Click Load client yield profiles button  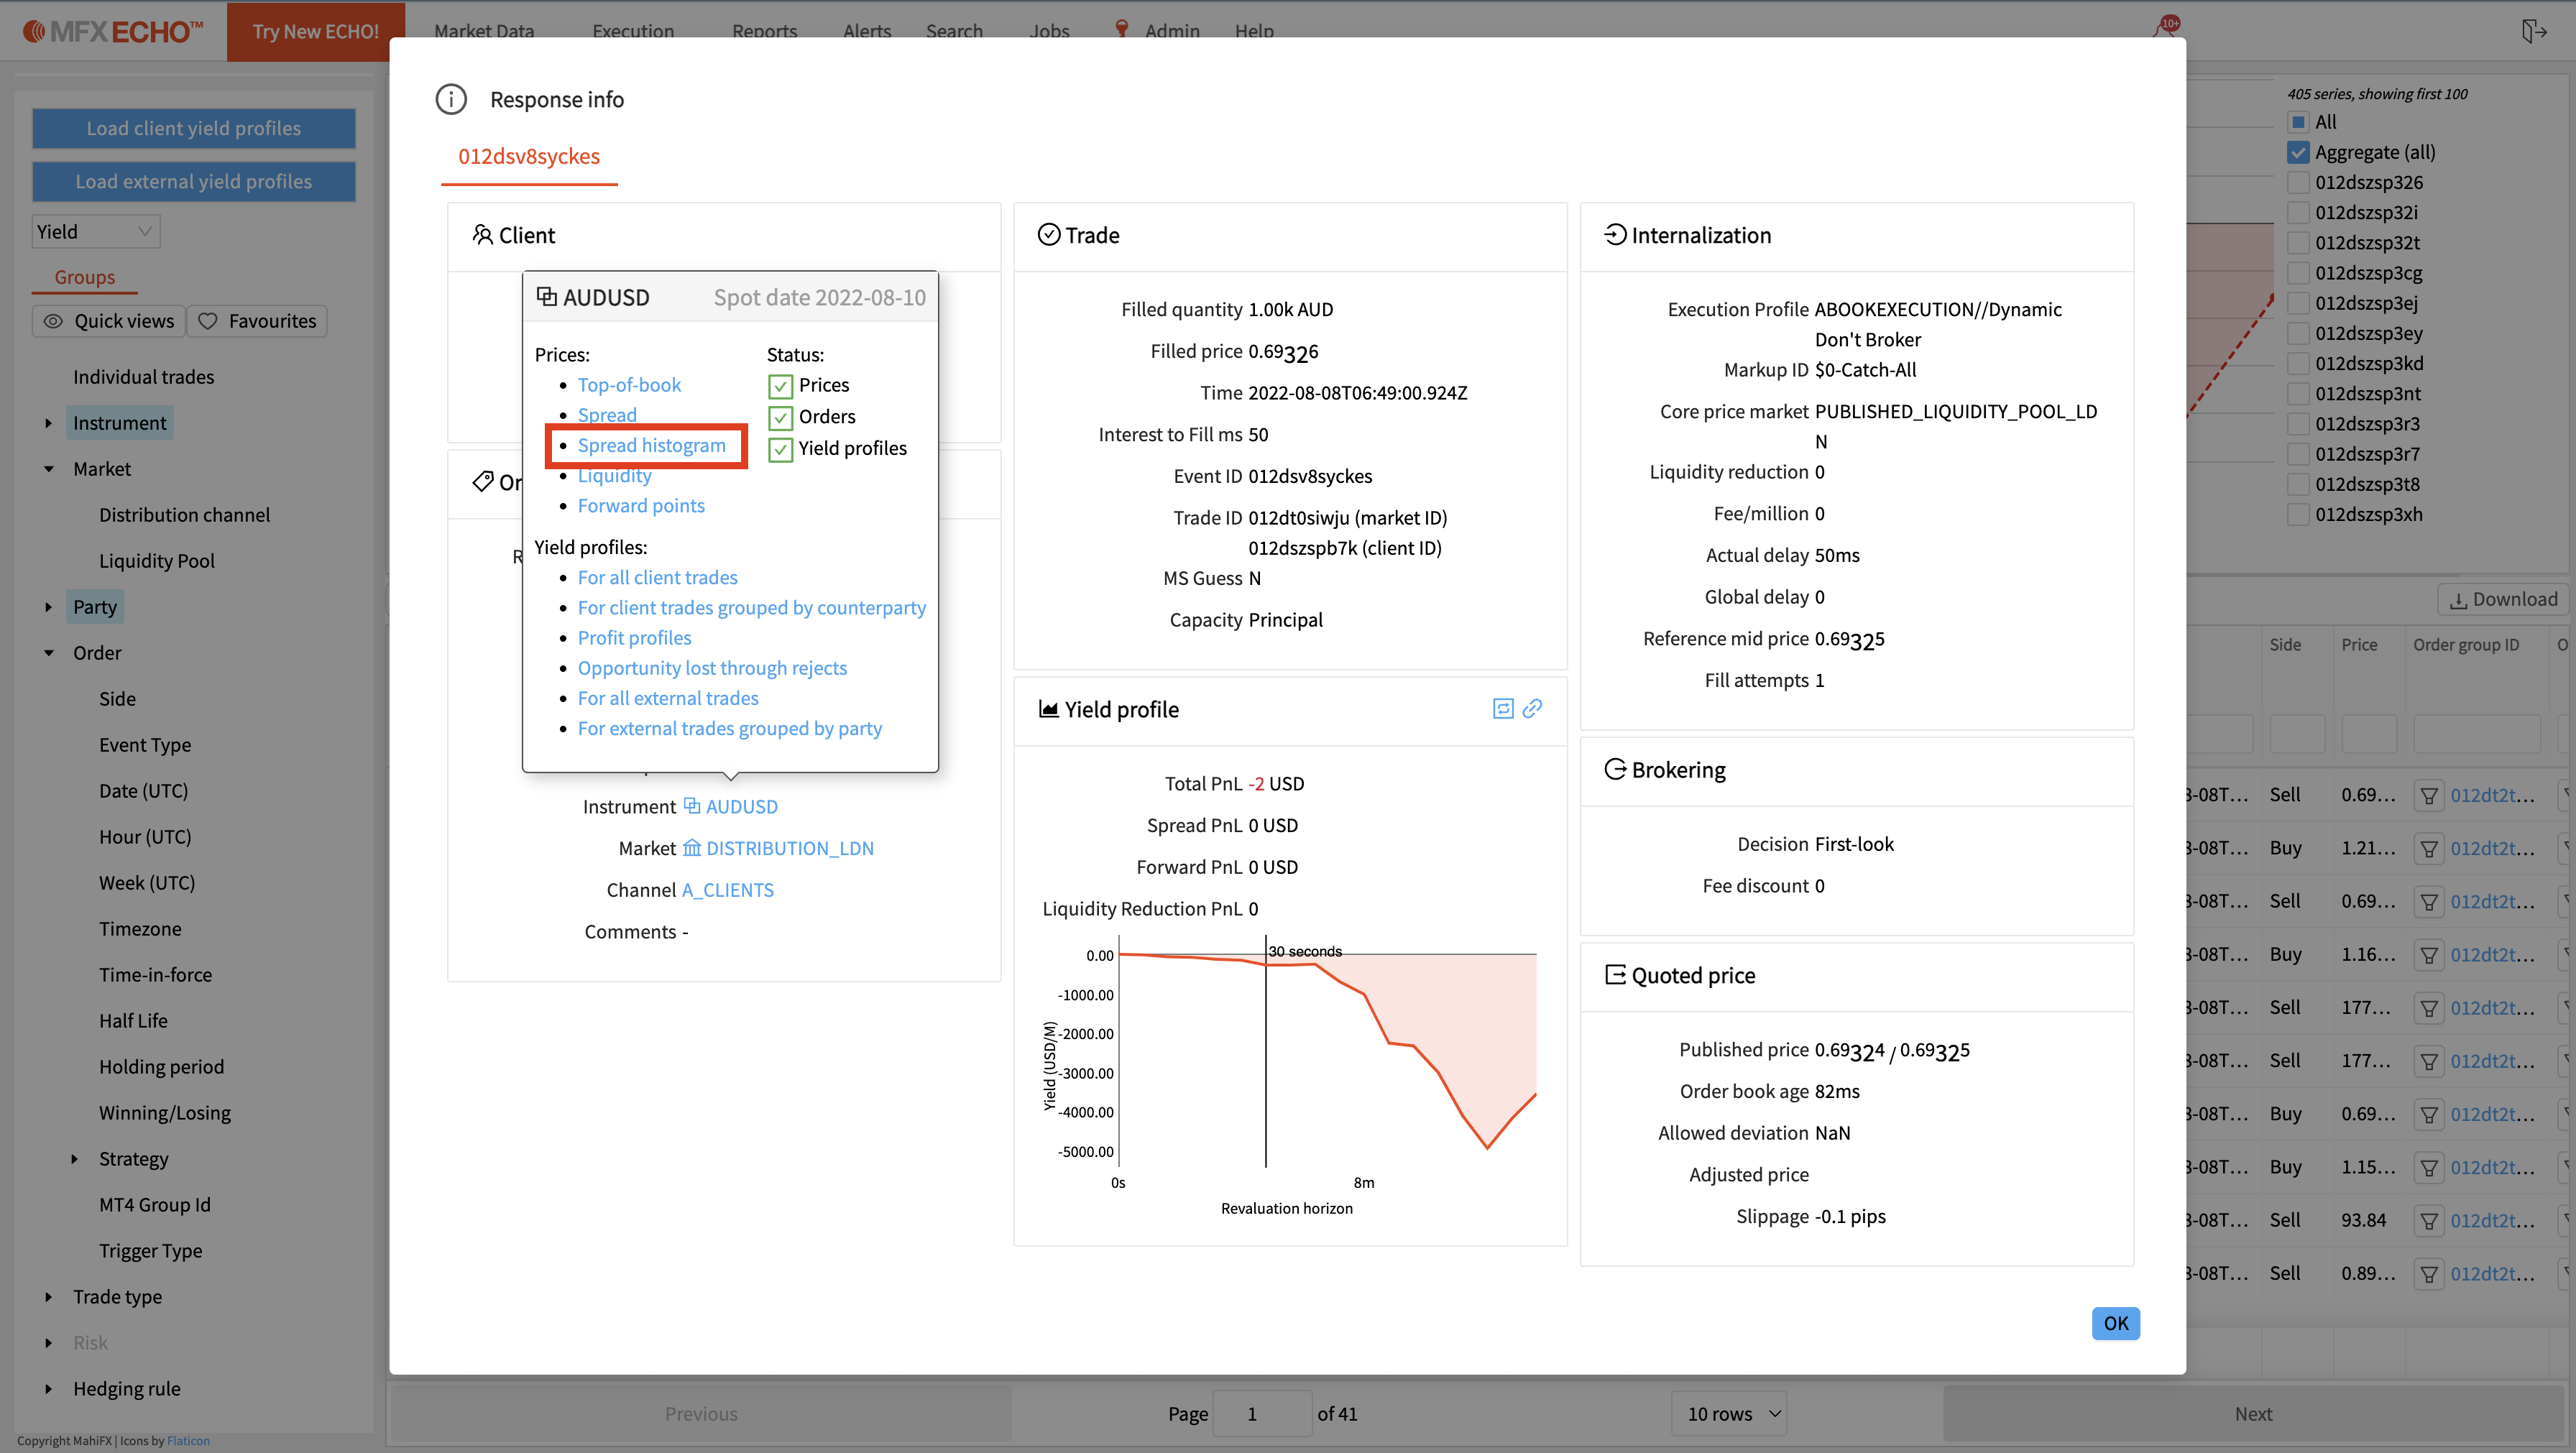[193, 128]
